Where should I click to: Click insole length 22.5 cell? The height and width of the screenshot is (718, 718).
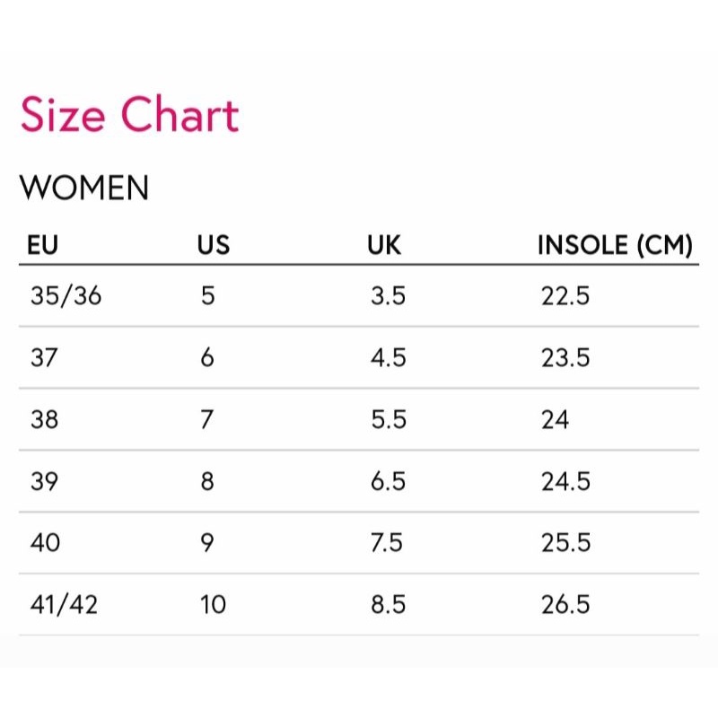click(x=565, y=296)
